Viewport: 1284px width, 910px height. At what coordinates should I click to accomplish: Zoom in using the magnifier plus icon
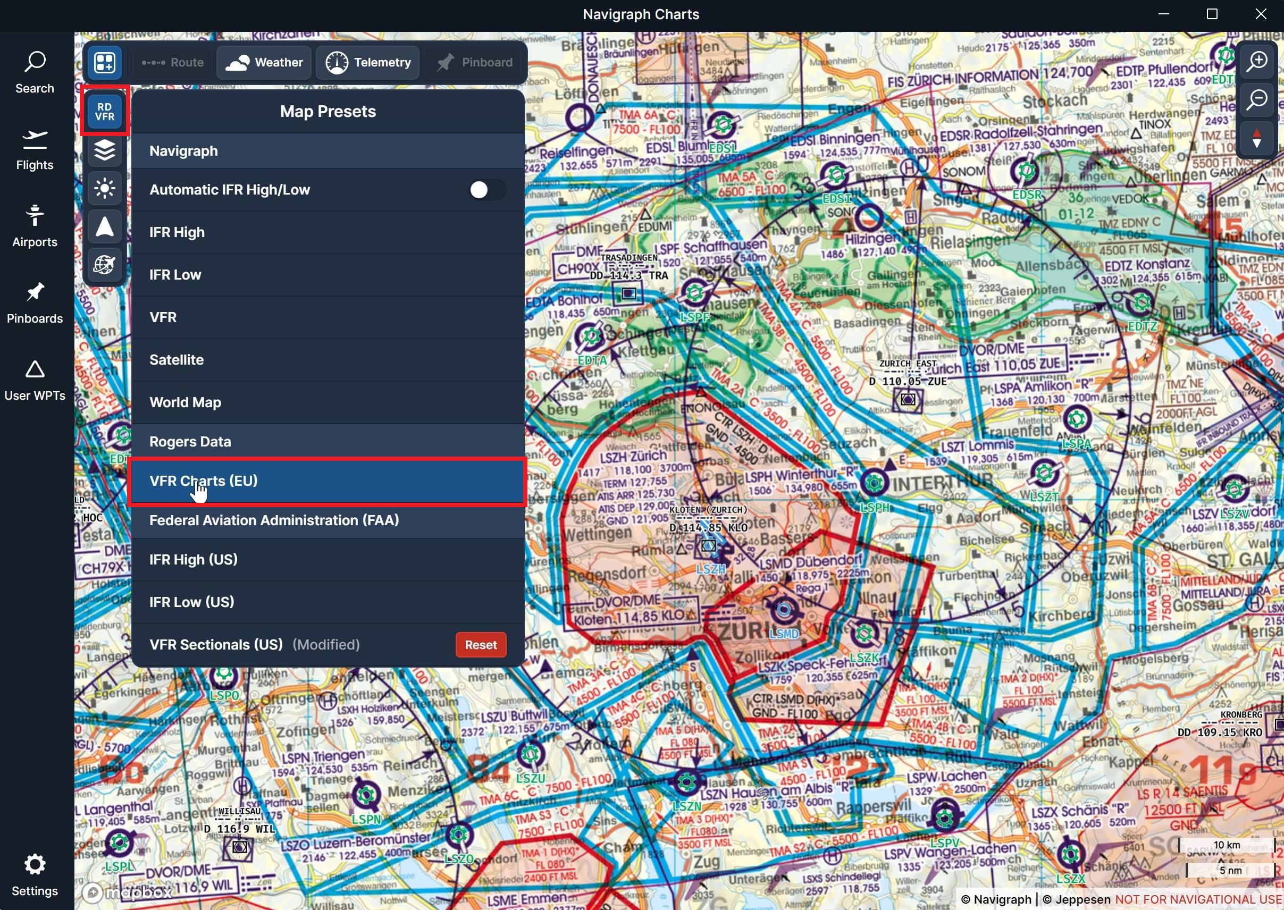click(x=1257, y=62)
